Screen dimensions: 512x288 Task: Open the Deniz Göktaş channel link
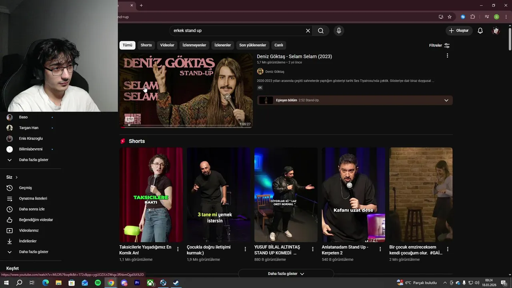pos(275,72)
